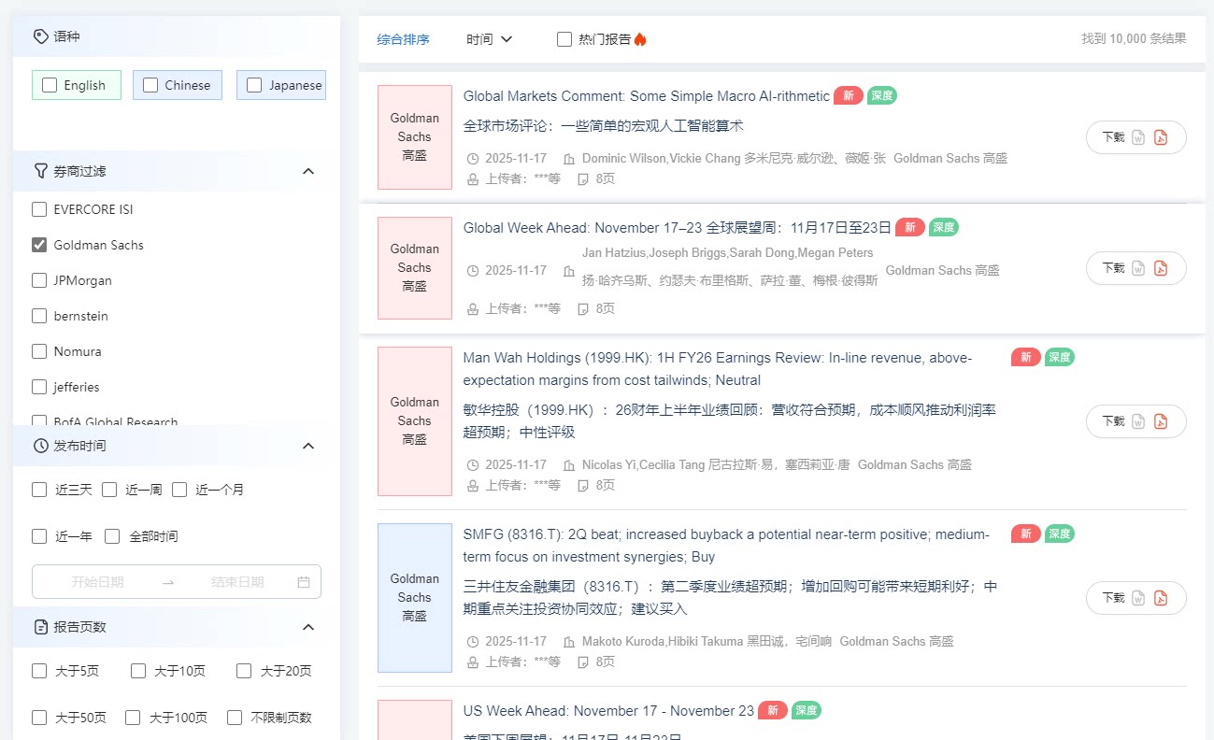Collapse the 发布时间 section
1214x740 pixels.
(x=308, y=446)
